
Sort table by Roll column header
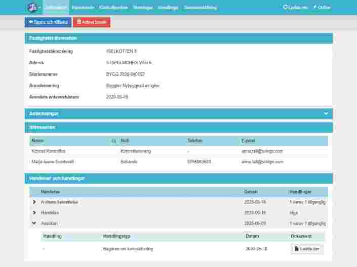click(125, 141)
